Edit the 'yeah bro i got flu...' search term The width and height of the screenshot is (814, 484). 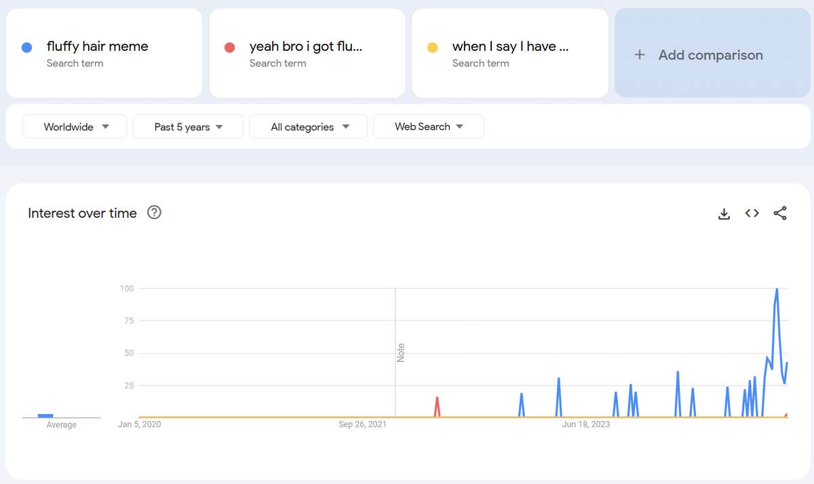(x=305, y=46)
